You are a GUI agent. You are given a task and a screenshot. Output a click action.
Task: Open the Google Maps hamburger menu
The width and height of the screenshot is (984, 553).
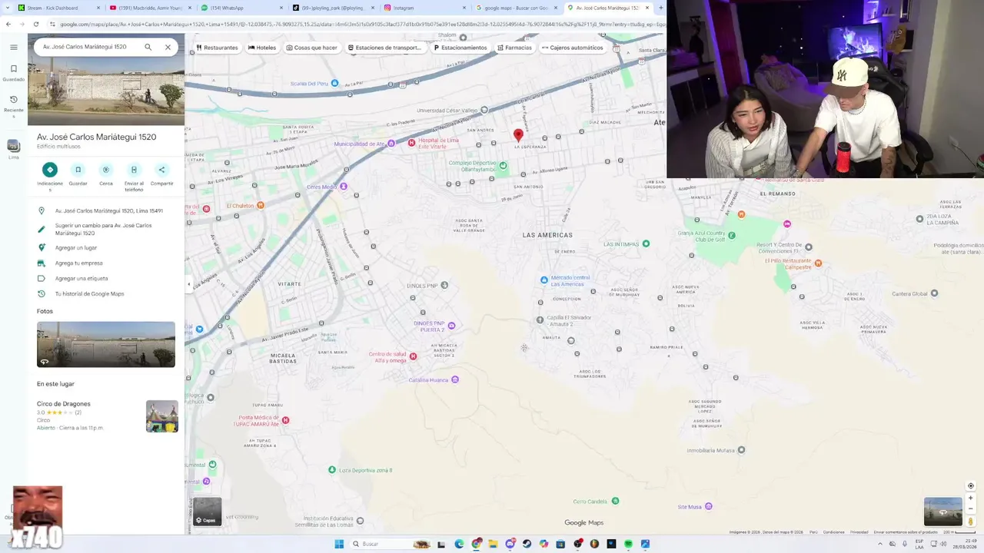point(13,47)
